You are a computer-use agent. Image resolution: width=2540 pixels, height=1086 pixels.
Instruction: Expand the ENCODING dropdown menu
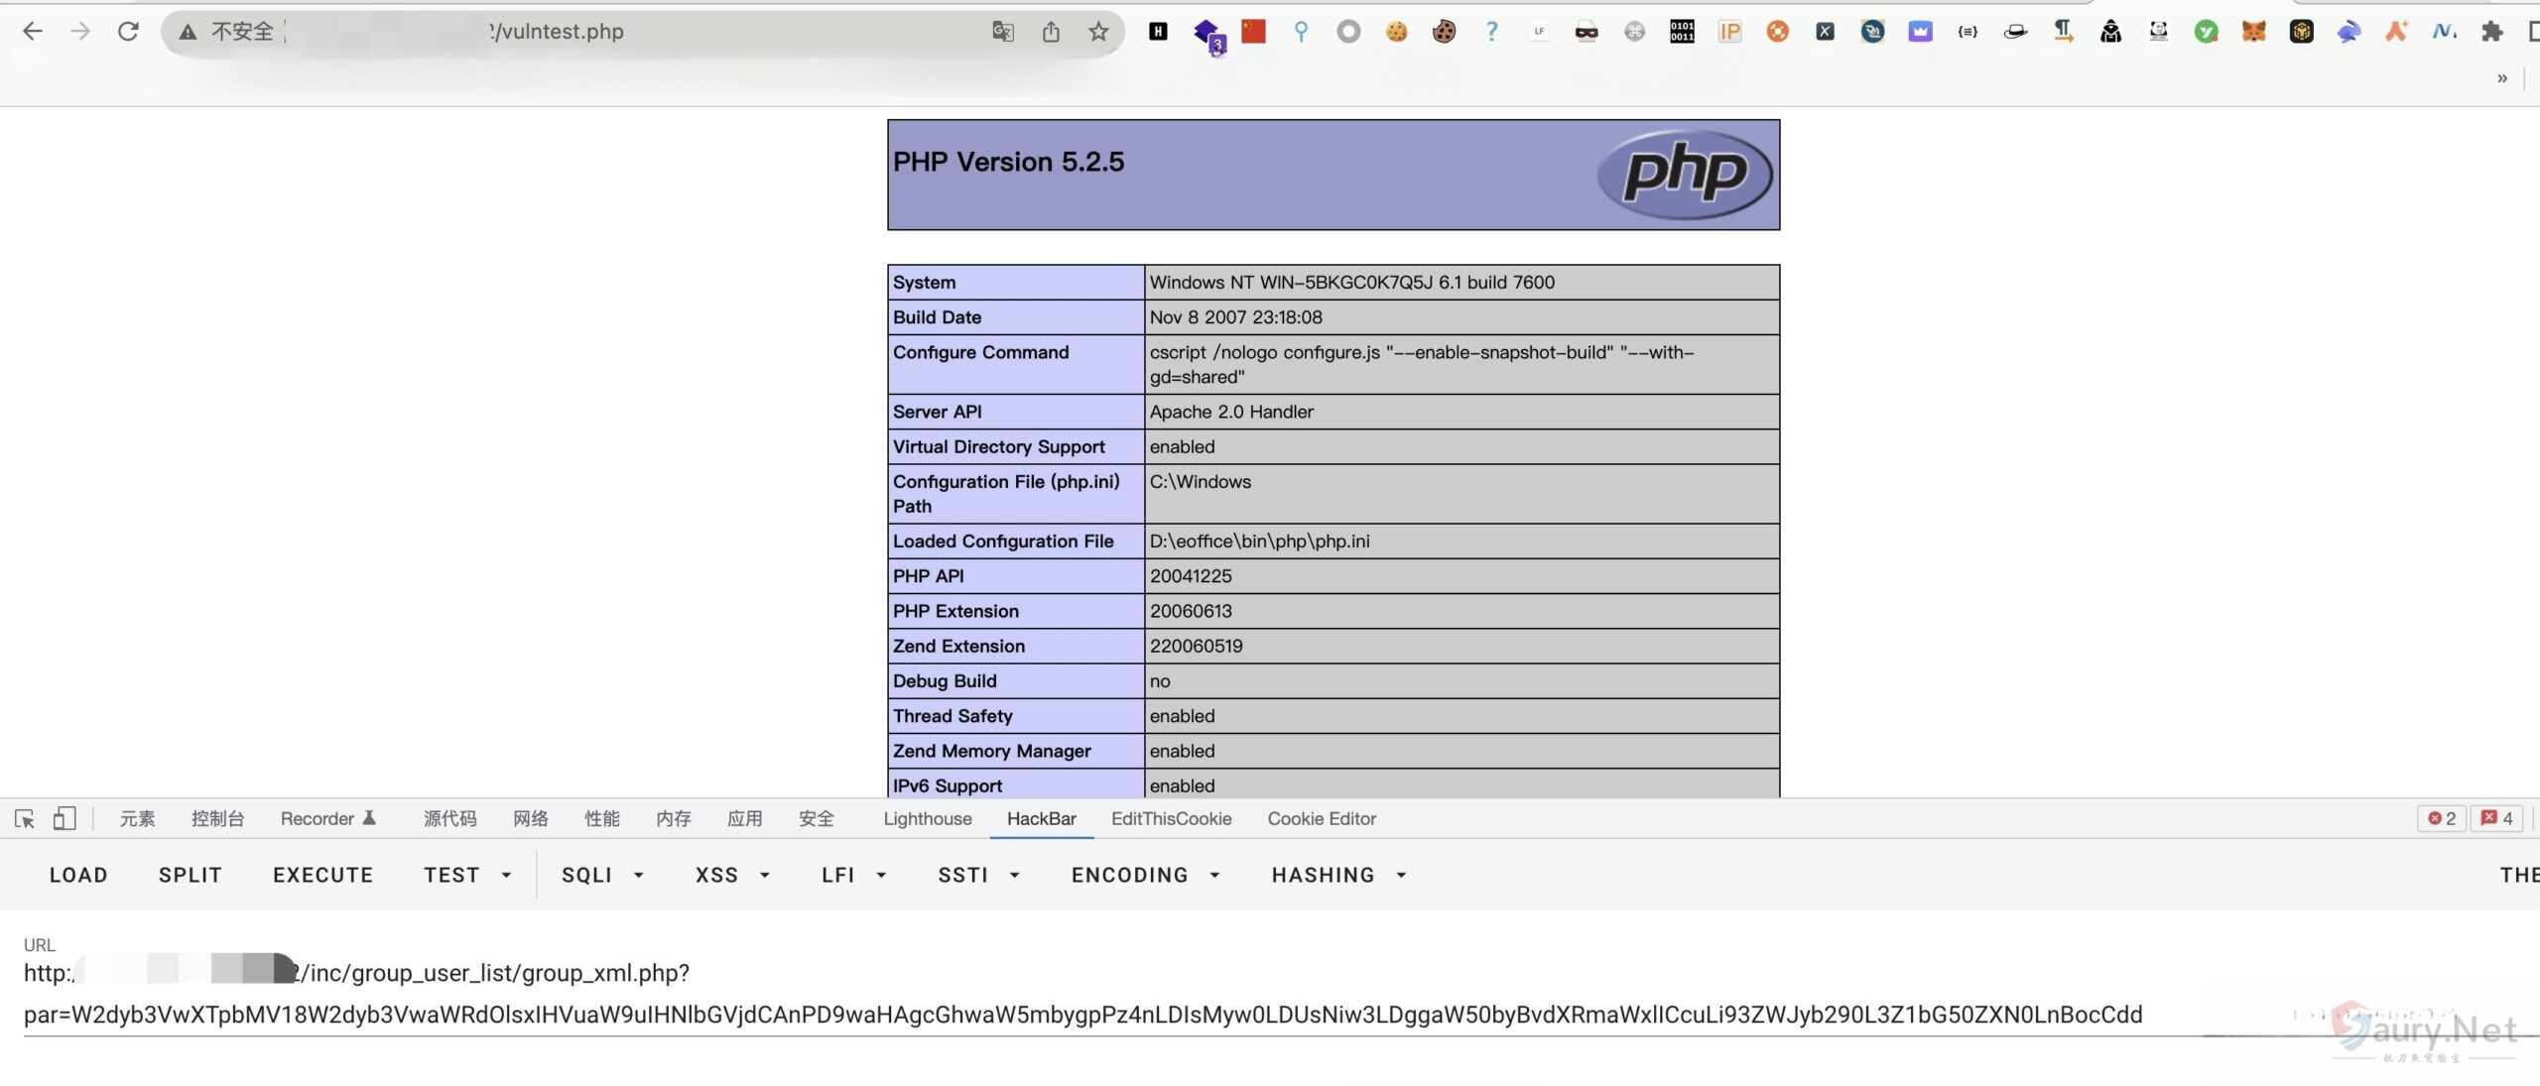coord(1145,875)
